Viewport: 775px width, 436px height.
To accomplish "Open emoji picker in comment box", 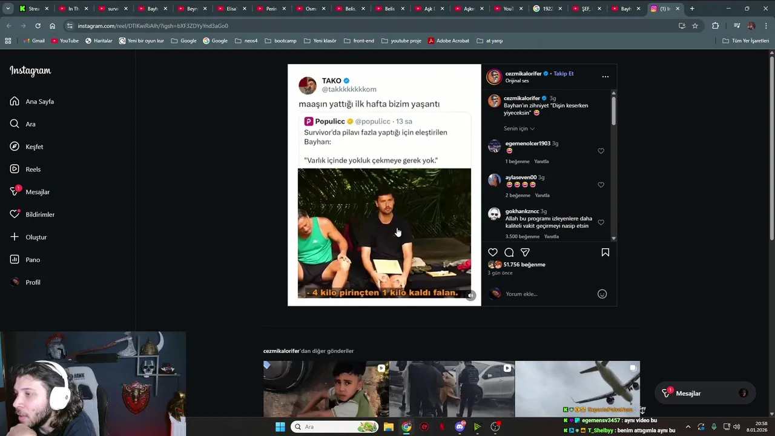I will tap(602, 294).
